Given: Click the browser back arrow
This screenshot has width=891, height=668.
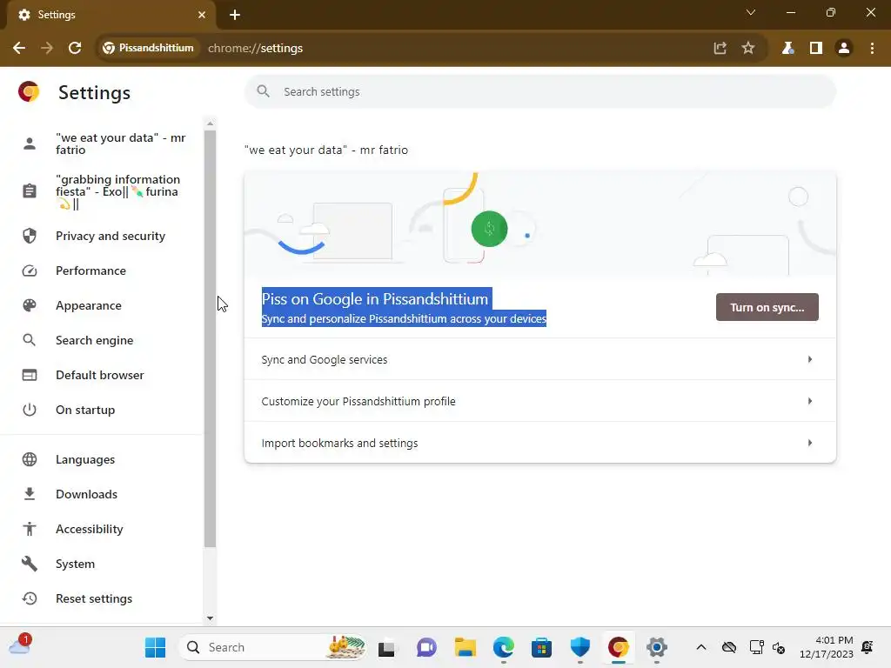Looking at the screenshot, I should (19, 49).
